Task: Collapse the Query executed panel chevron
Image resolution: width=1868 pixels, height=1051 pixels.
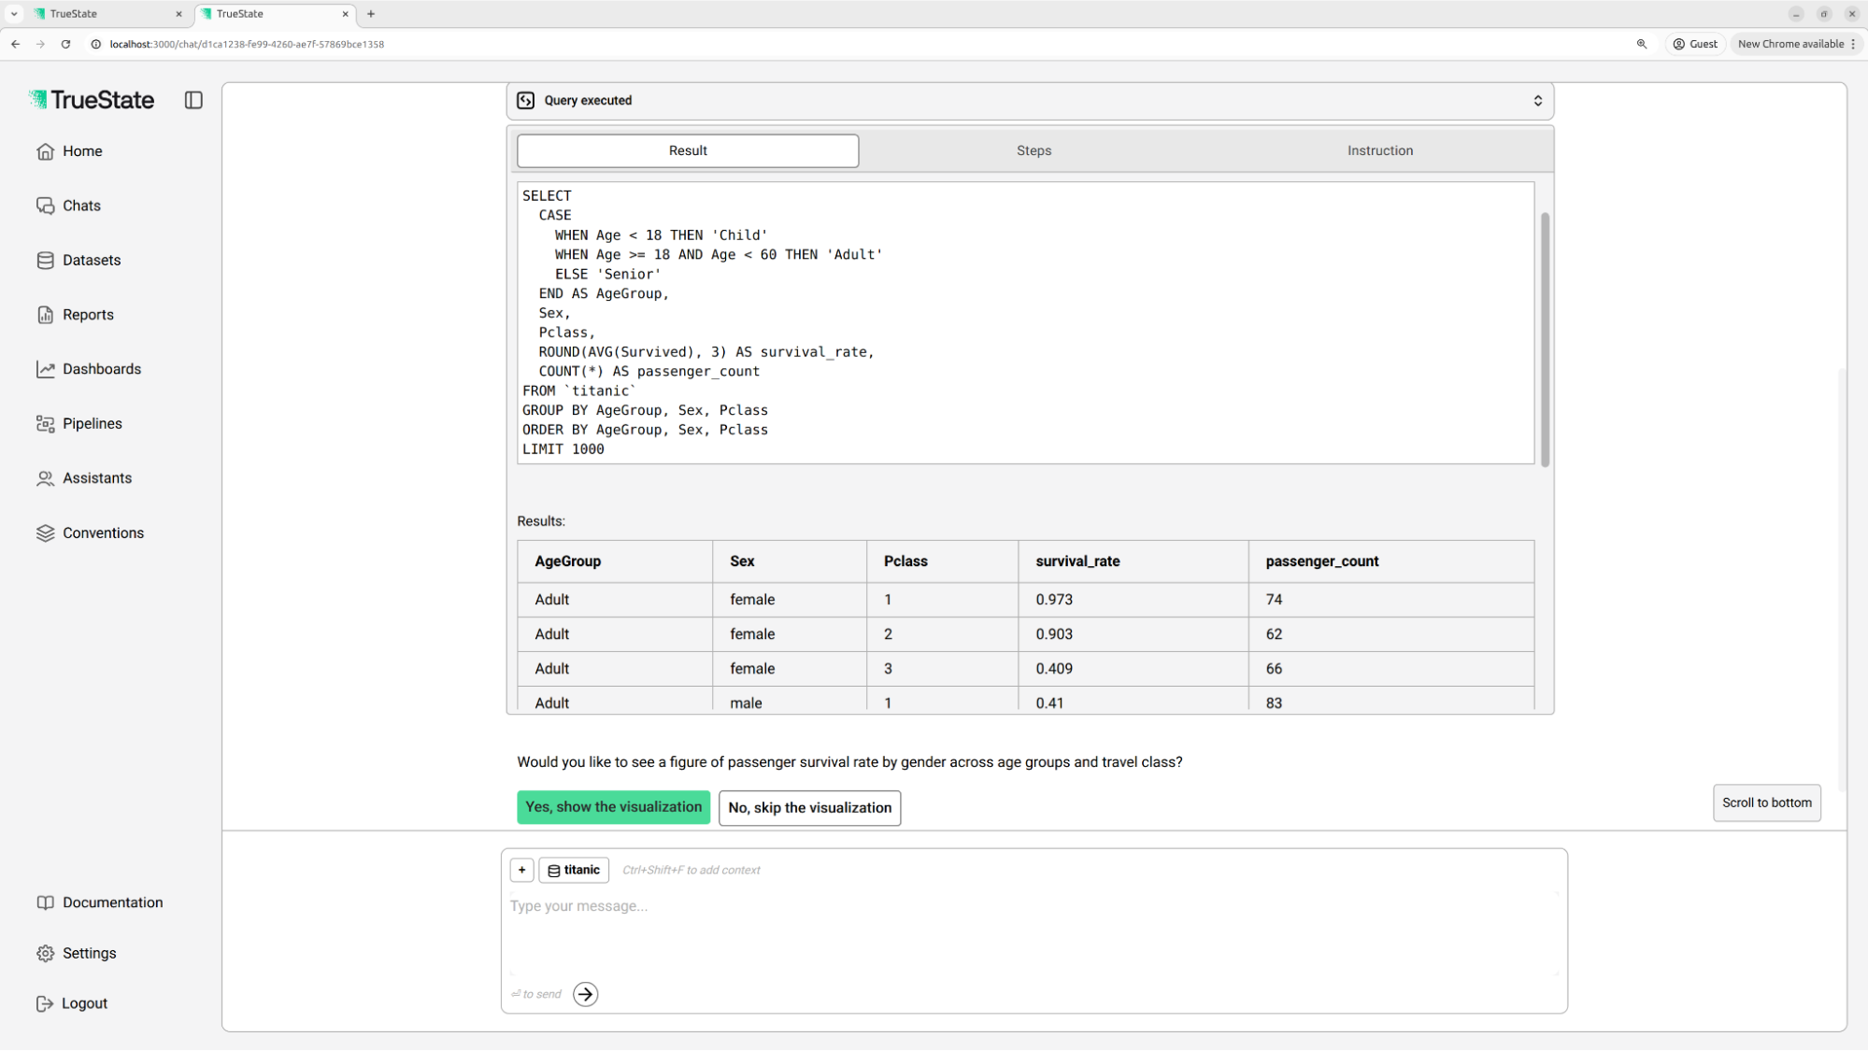Action: (1537, 101)
